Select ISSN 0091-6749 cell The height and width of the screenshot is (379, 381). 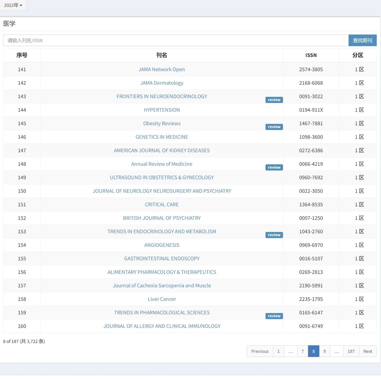coord(311,326)
